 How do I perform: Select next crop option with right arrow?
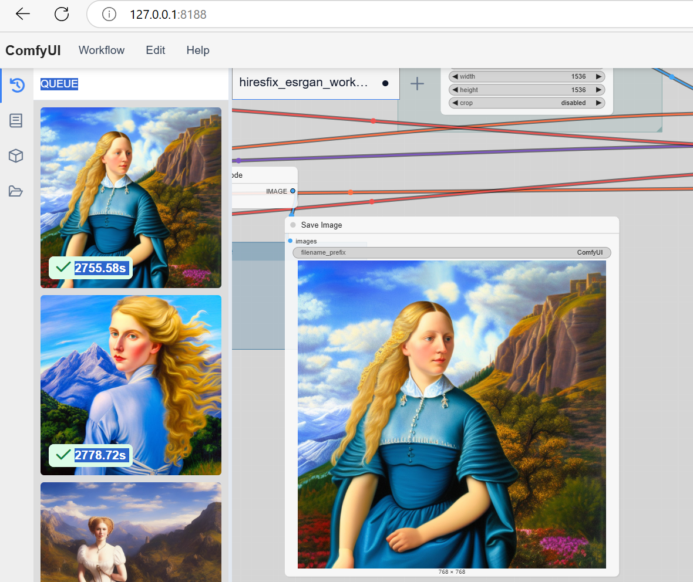tap(598, 103)
